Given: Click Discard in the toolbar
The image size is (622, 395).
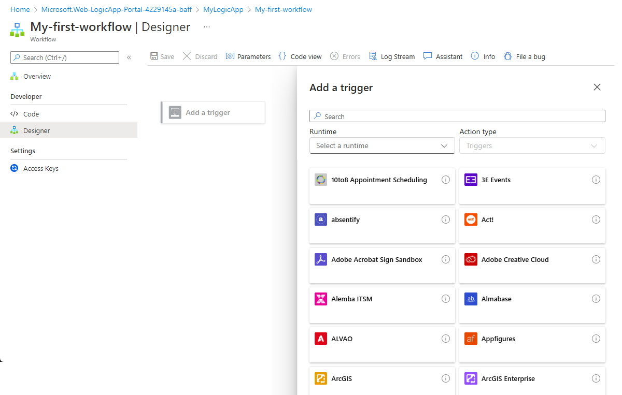Looking at the screenshot, I should point(200,56).
